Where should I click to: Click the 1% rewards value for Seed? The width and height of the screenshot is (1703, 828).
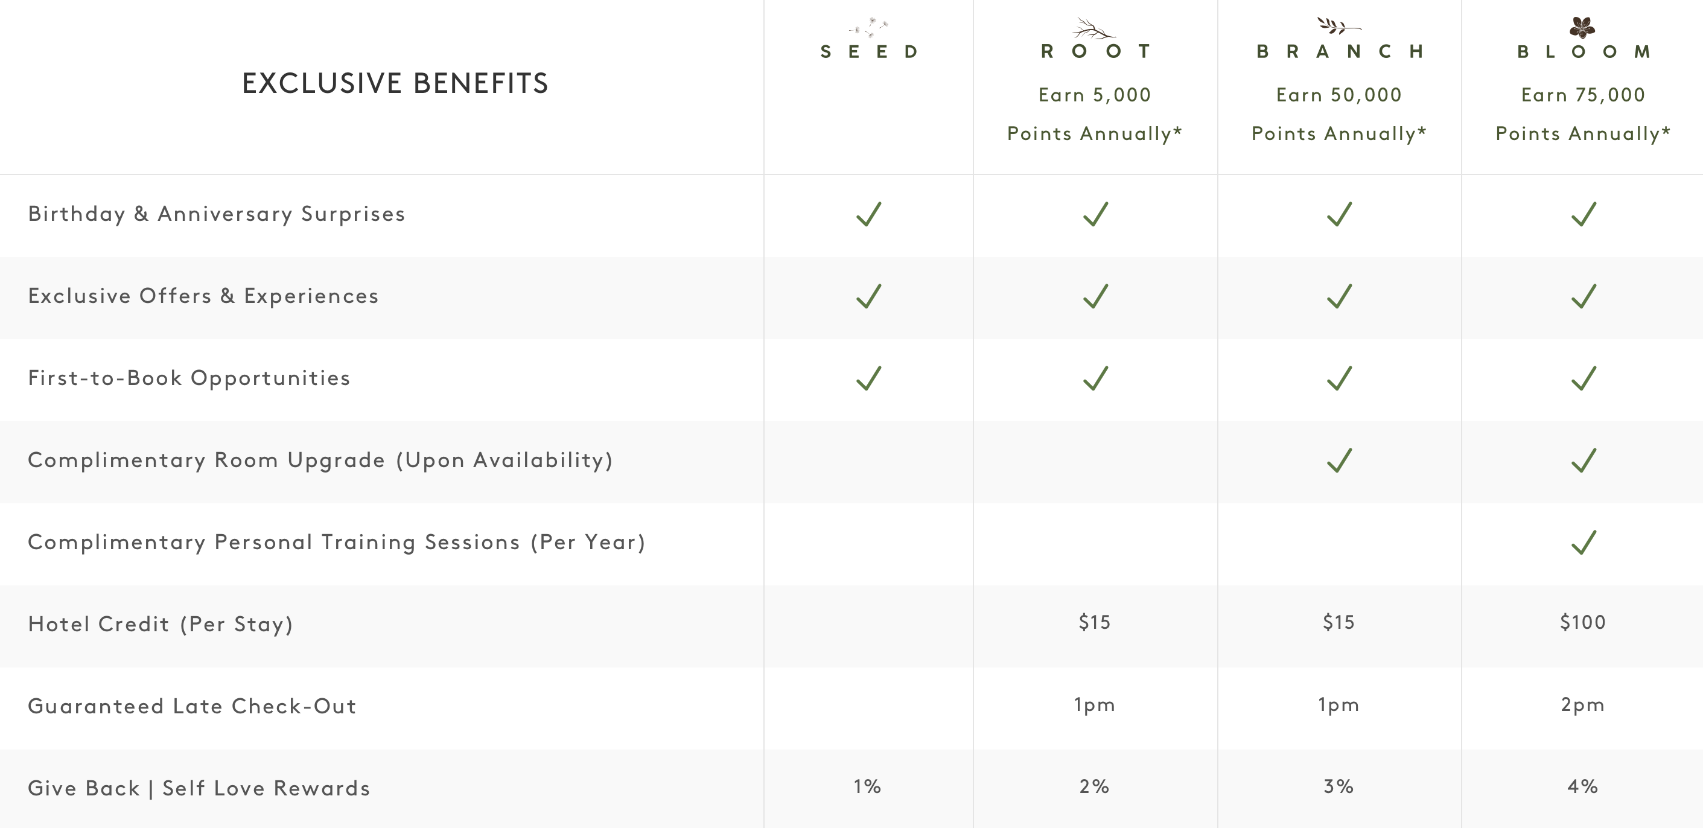click(867, 786)
